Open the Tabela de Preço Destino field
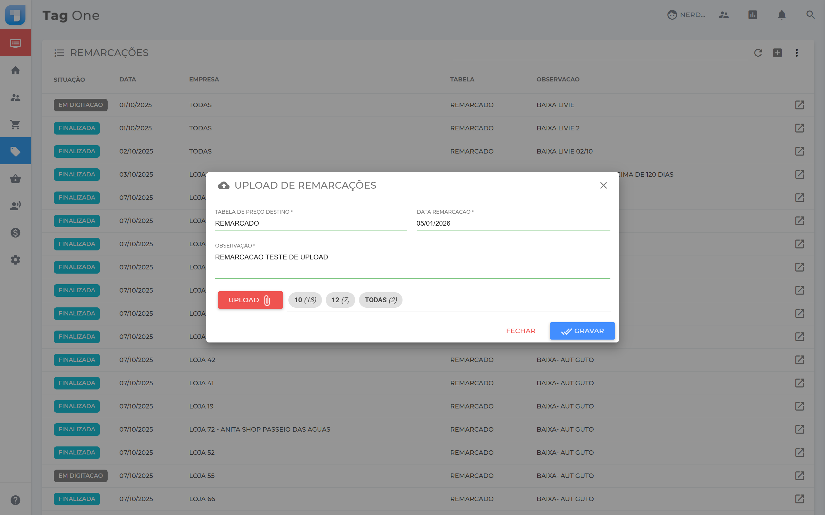 click(x=310, y=223)
